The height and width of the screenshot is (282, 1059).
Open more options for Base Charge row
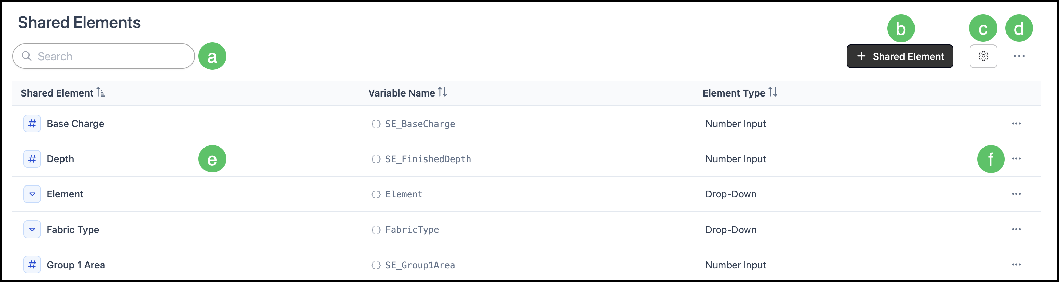(1016, 123)
